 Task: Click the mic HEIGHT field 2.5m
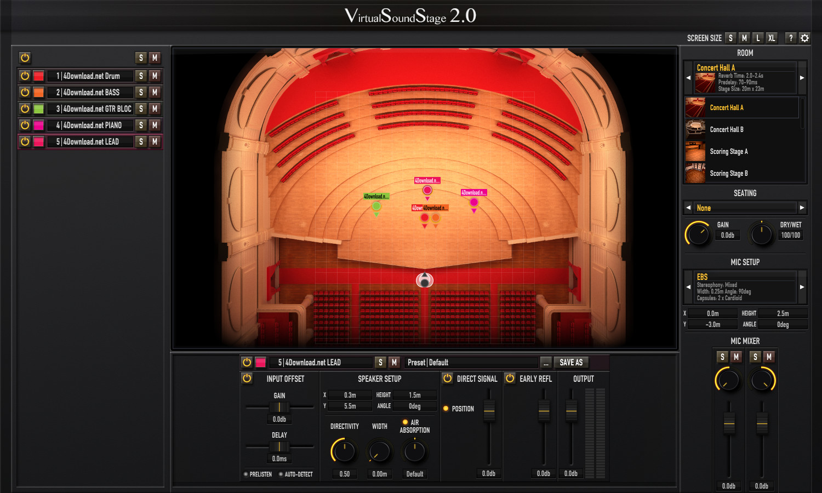click(783, 313)
